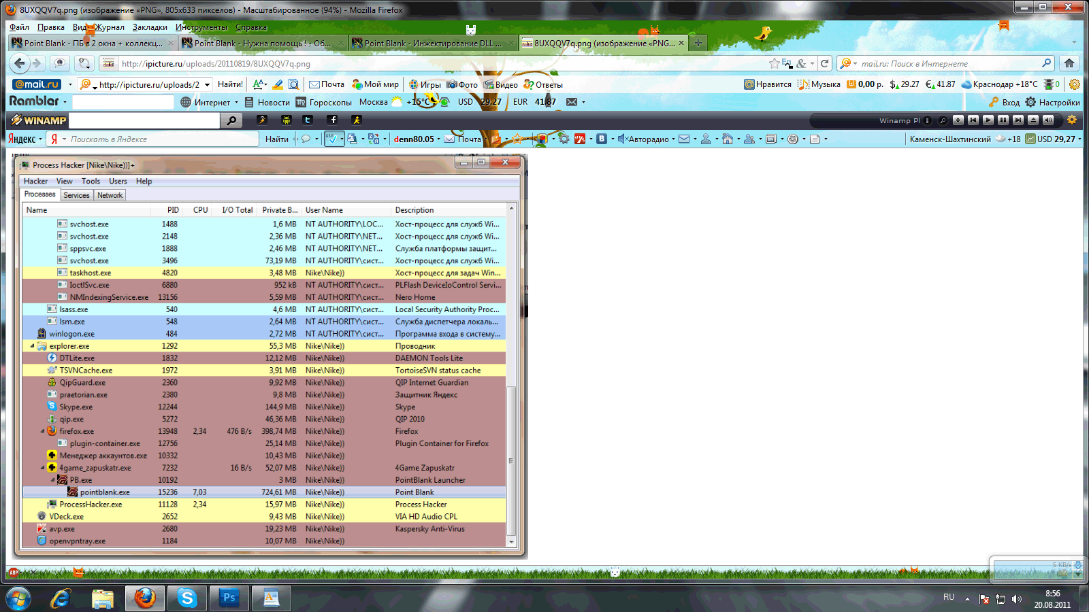Viewport: 1089px width, 612px height.
Task: Go to the Firefox home page icon
Action: [x=1069, y=63]
